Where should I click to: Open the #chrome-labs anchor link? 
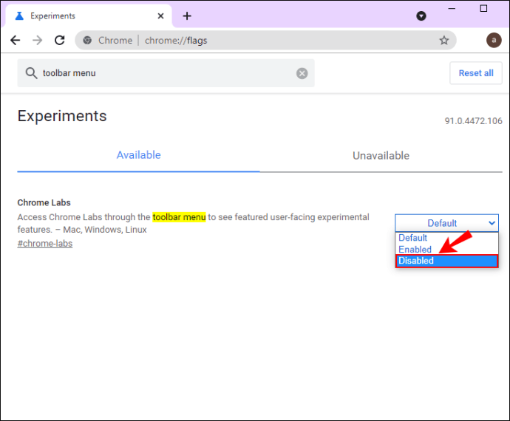45,244
